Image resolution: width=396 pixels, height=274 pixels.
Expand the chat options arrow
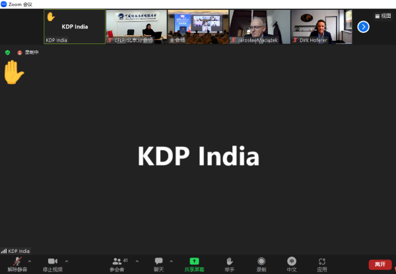[172, 261]
